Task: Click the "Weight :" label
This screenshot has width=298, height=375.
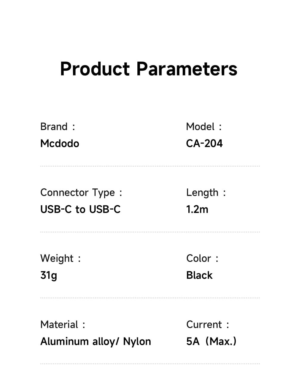Action: coord(60,258)
